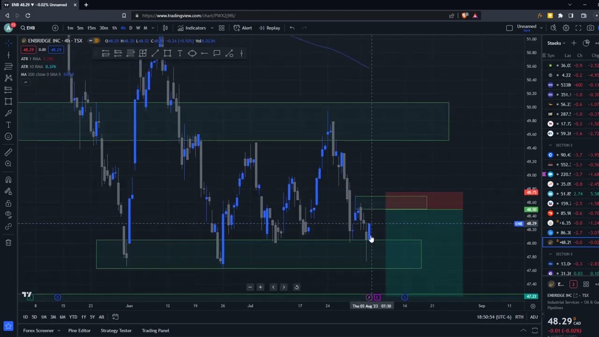Start bar Replay
599x337 pixels.
click(x=270, y=28)
